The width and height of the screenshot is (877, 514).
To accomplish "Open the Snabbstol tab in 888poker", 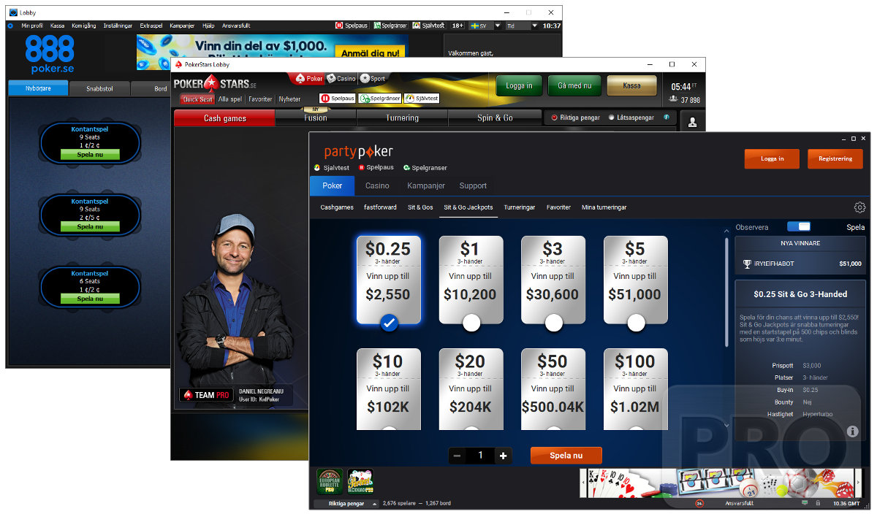I will 99,89.
